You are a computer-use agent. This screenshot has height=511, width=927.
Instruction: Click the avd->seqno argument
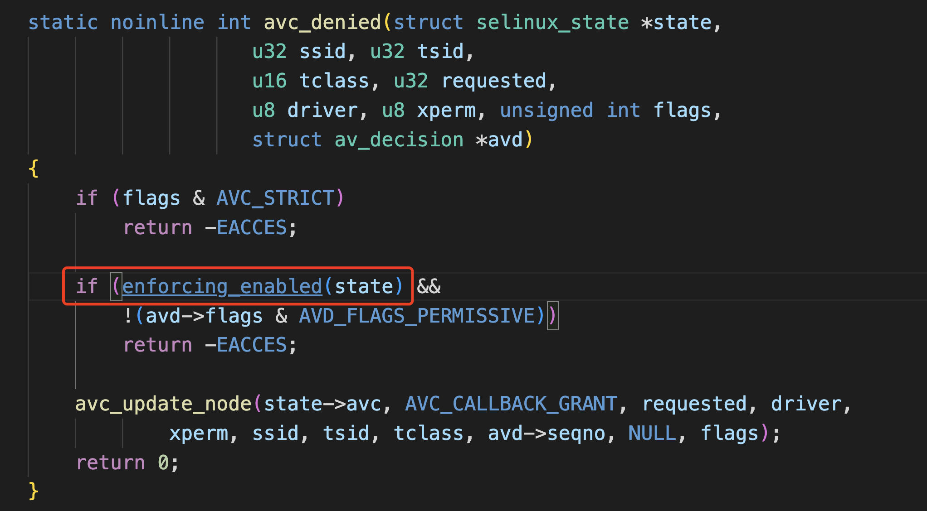(546, 433)
